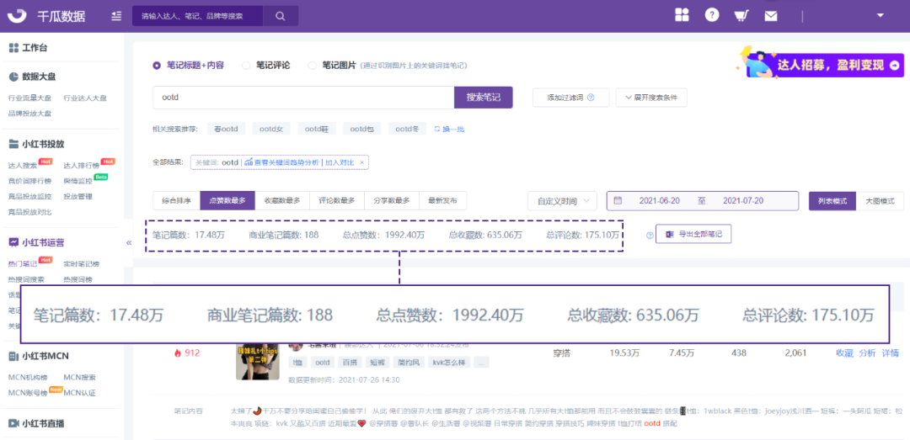Click 导出全部笔记 export button
This screenshot has height=440, width=910.
693,234
